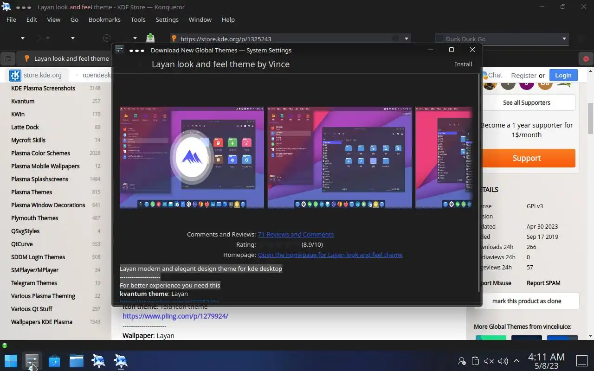Image resolution: width=594 pixels, height=371 pixels.
Task: Click the green download arrow toolbar icon
Action: pyautogui.click(x=150, y=38)
